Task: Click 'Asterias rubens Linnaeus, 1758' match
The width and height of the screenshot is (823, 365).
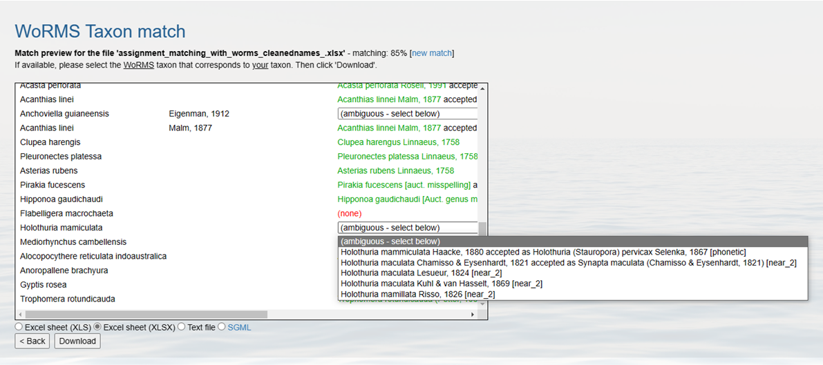Action: tap(396, 170)
